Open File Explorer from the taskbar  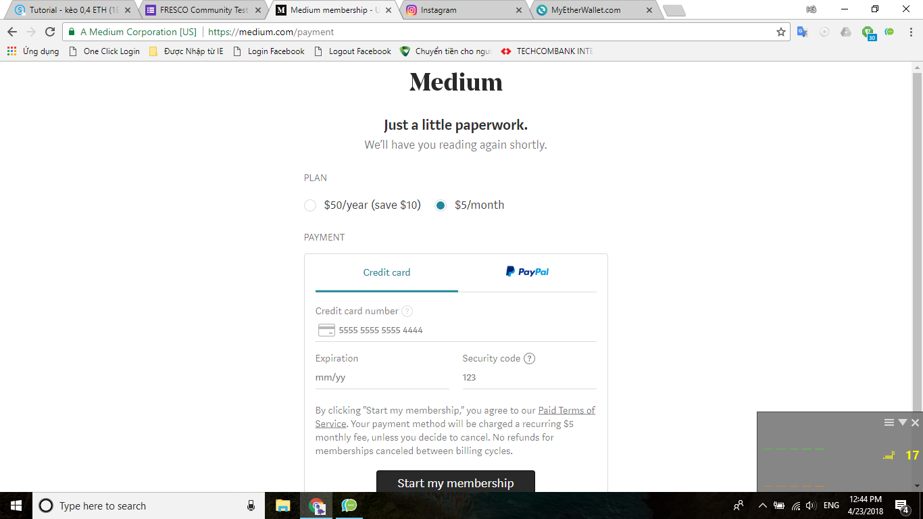282,505
